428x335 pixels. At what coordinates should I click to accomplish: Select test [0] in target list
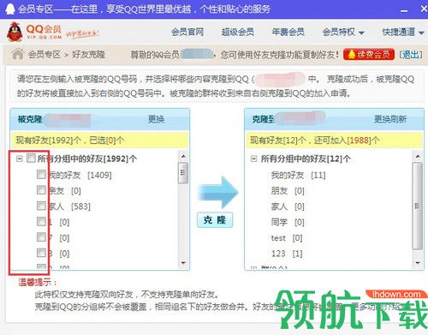(x=287, y=237)
